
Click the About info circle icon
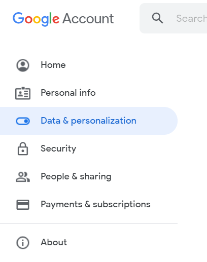coord(23,243)
